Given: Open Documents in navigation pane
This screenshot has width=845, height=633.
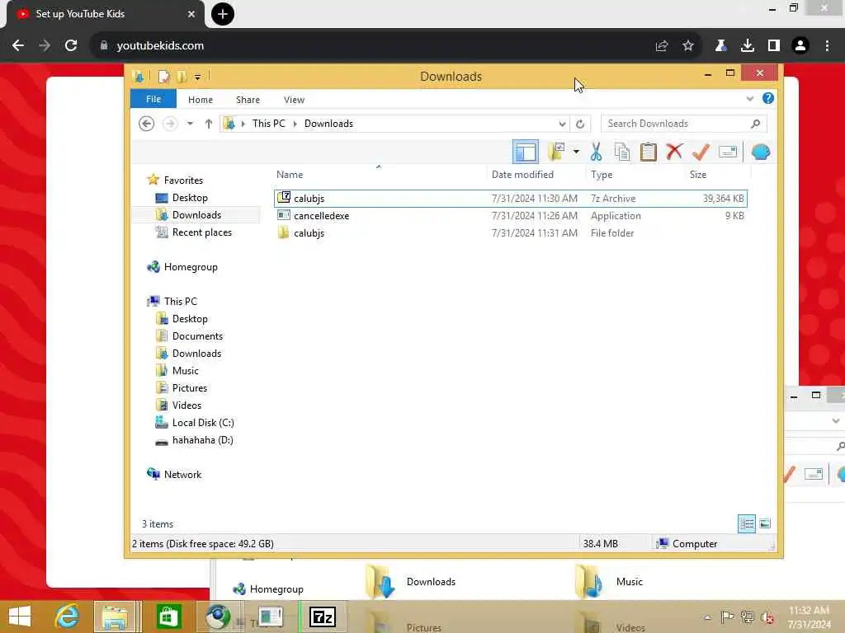Looking at the screenshot, I should pyautogui.click(x=197, y=336).
